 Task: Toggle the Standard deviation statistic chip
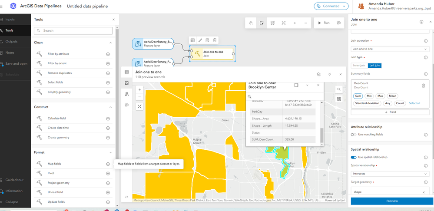coord(367,103)
